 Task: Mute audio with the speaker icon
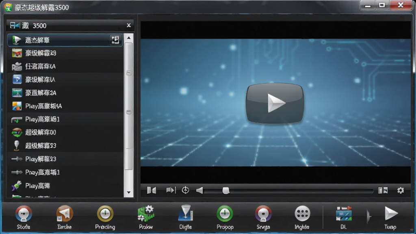tap(199, 190)
